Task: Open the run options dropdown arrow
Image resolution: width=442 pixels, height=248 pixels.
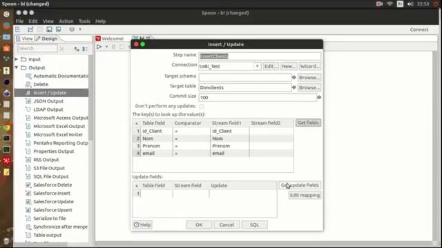Action: pyautogui.click(x=106, y=47)
